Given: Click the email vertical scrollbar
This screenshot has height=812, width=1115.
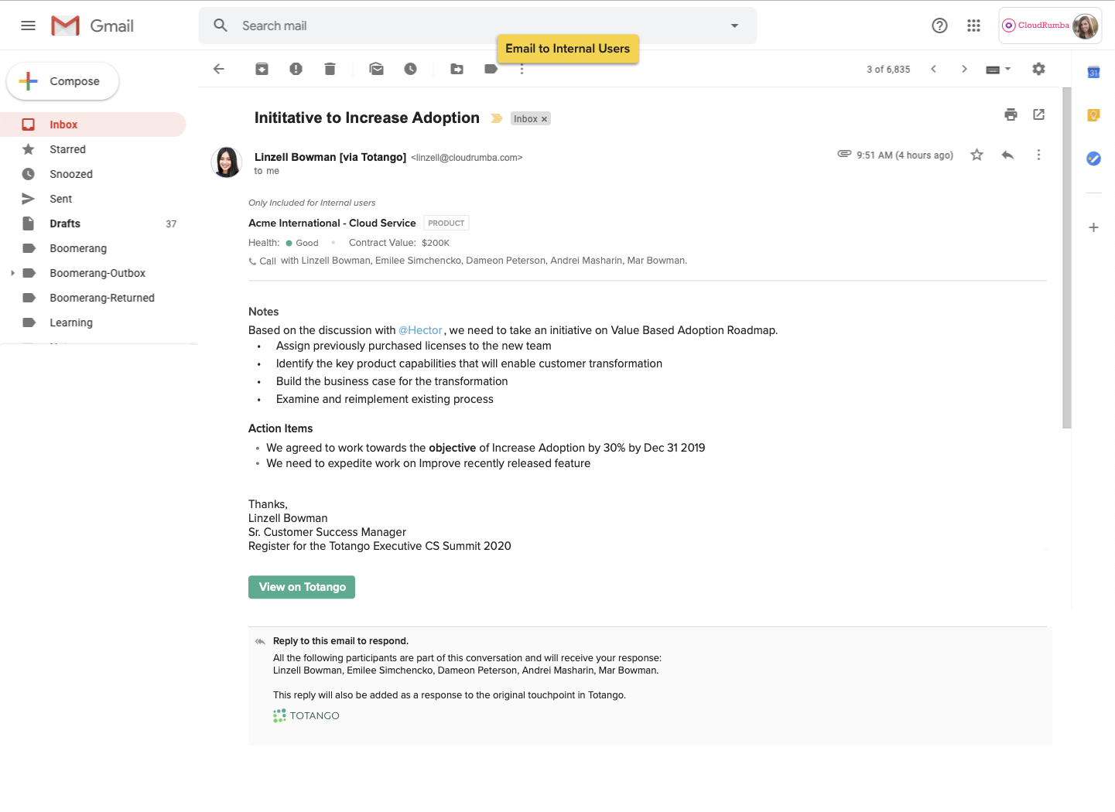Looking at the screenshot, I should pos(1067,258).
